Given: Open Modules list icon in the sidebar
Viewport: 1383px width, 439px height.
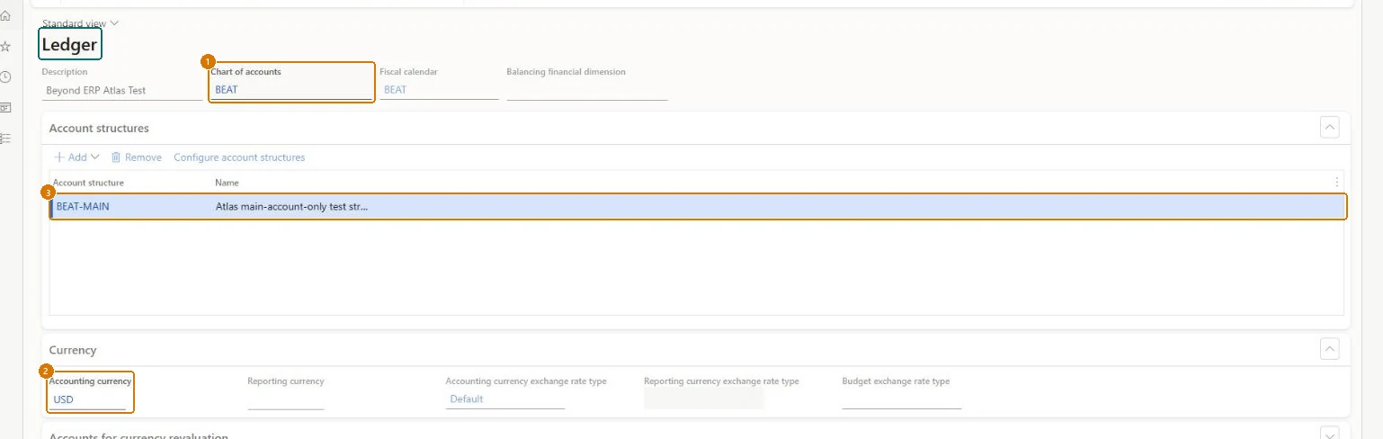Looking at the screenshot, I should (x=5, y=139).
